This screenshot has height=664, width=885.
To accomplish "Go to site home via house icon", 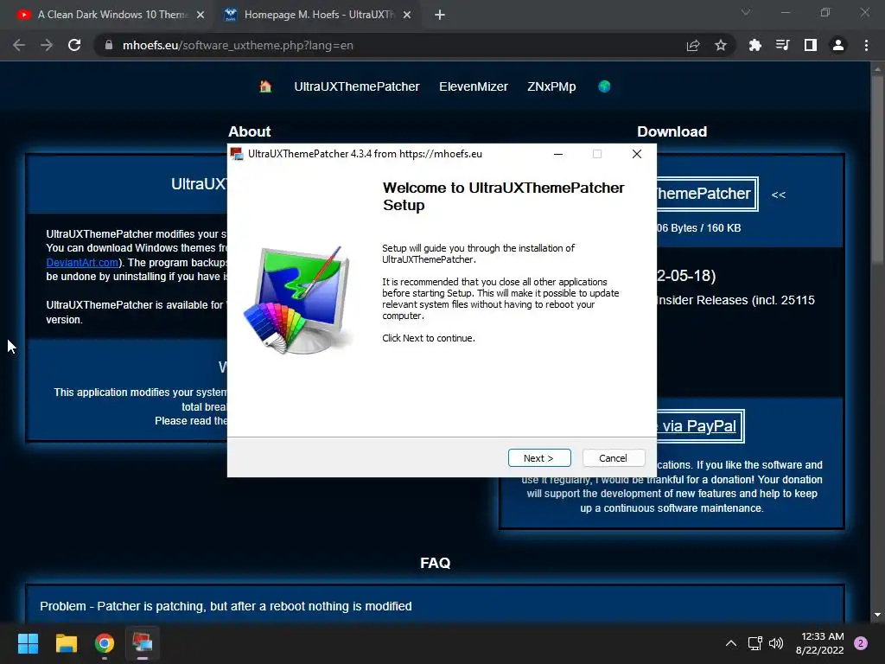I will pos(265,86).
